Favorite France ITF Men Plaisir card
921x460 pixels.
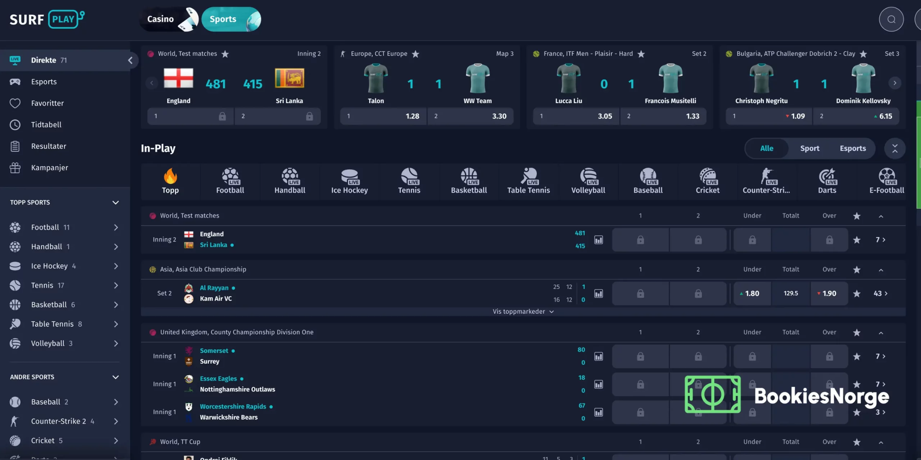pos(641,54)
